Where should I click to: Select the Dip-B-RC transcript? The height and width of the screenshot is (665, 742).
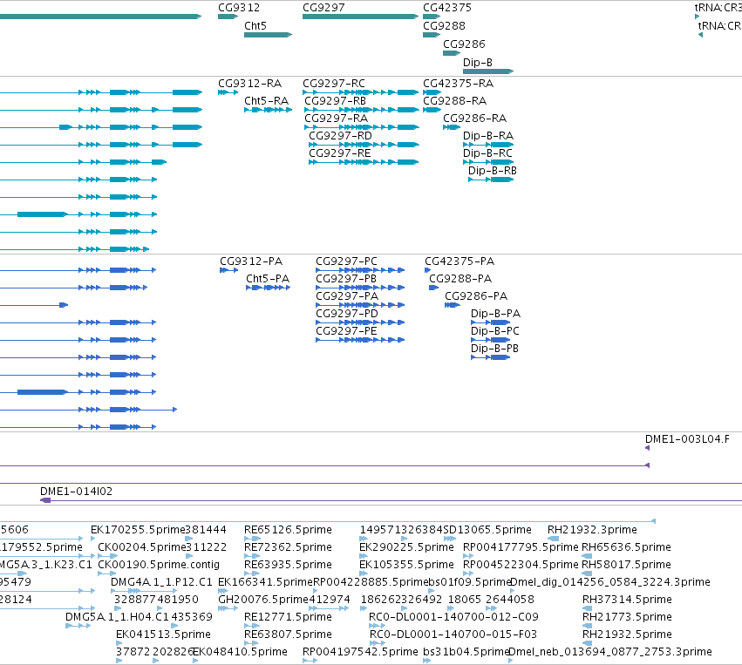tap(488, 162)
